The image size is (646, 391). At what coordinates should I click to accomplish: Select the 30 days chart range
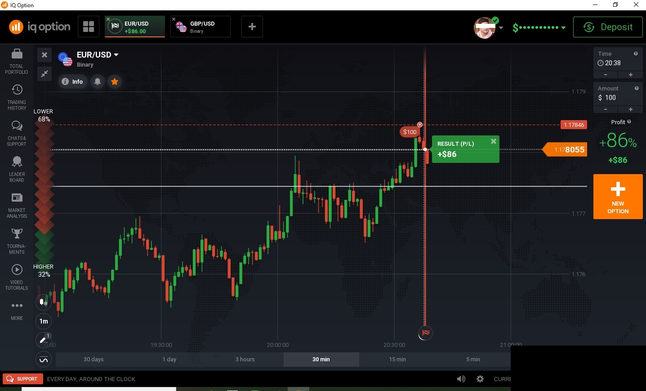(x=94, y=360)
